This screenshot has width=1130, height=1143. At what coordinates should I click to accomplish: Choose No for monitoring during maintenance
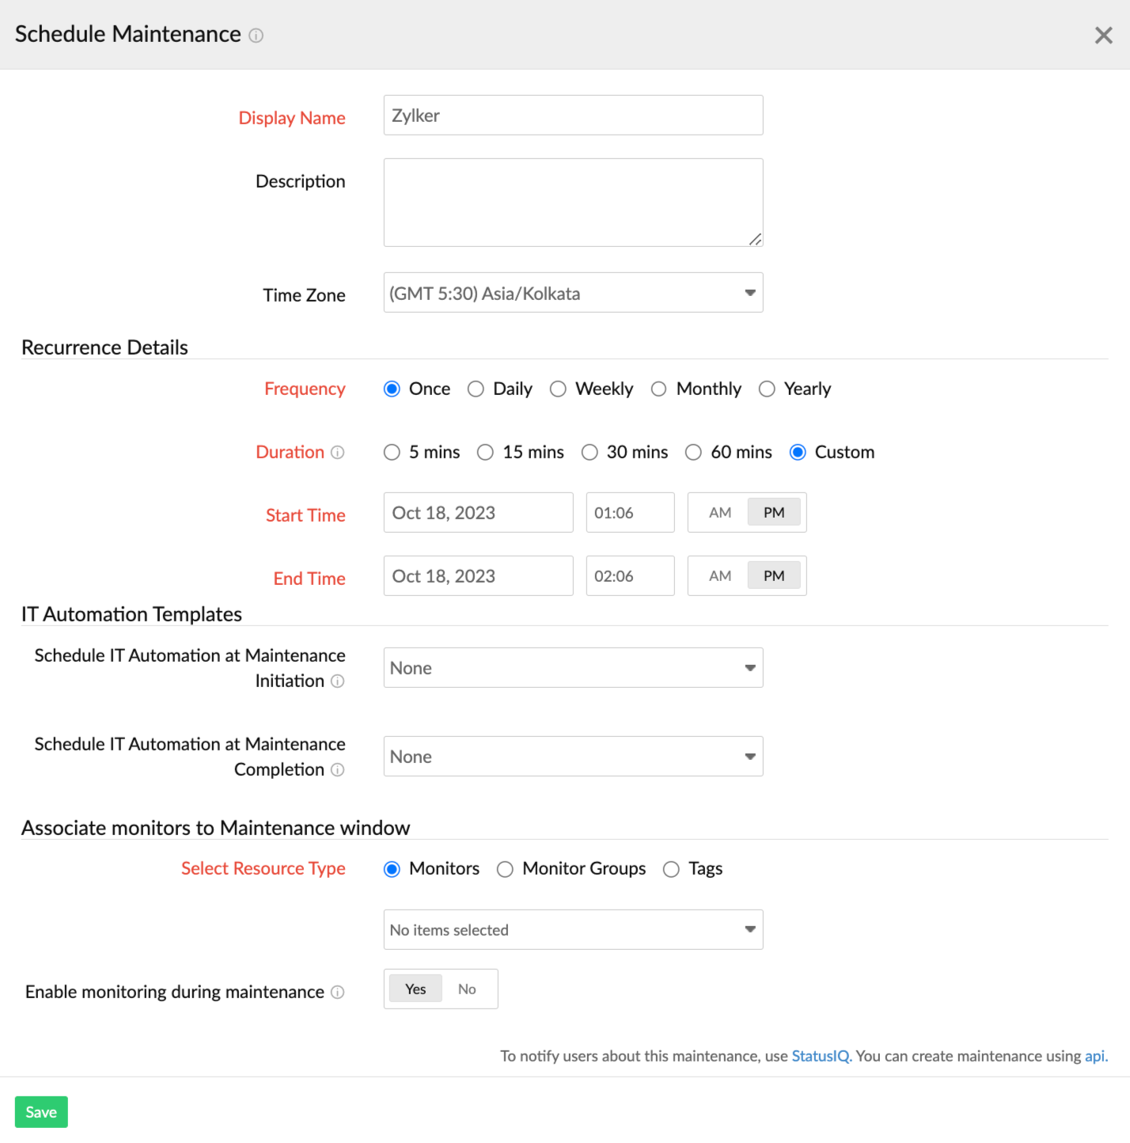(x=467, y=989)
